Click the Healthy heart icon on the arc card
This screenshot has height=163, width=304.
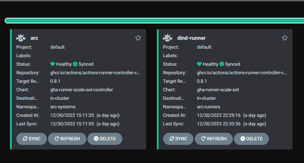[53, 64]
